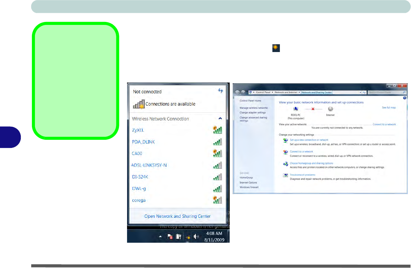Click the Internet globe icon
Screen dimensions: 411x268
coord(330,109)
